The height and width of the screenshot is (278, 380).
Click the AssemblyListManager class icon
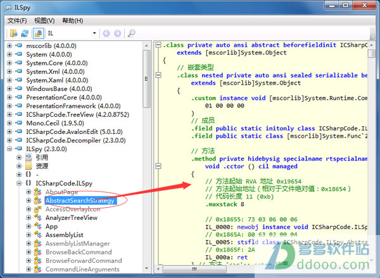38,243
